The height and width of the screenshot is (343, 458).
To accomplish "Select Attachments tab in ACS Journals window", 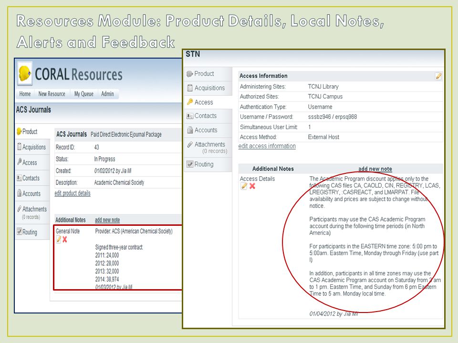I will point(32,212).
